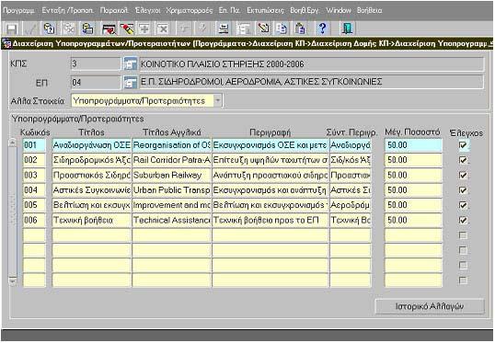The width and height of the screenshot is (495, 343).
Task: Tick the checkbox in the first empty row
Action: [463, 235]
